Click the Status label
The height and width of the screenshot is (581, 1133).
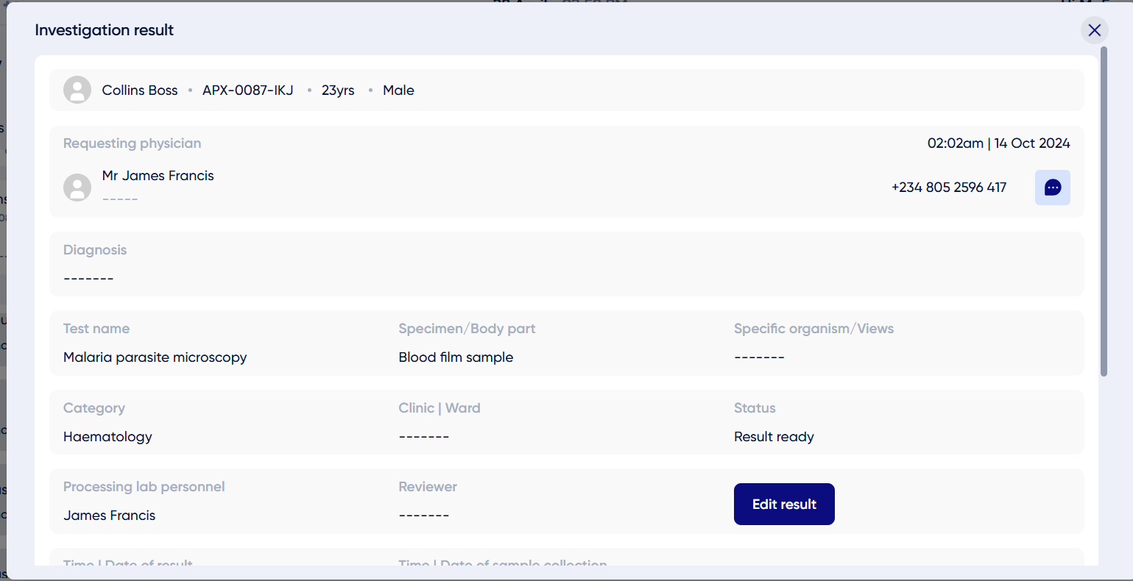[x=755, y=408]
